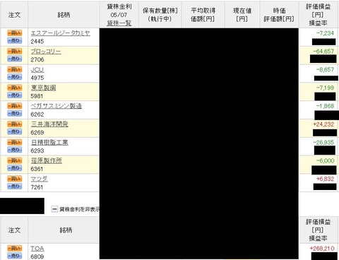Click stock code 2445
The height and width of the screenshot is (260, 339).
pyautogui.click(x=37, y=42)
